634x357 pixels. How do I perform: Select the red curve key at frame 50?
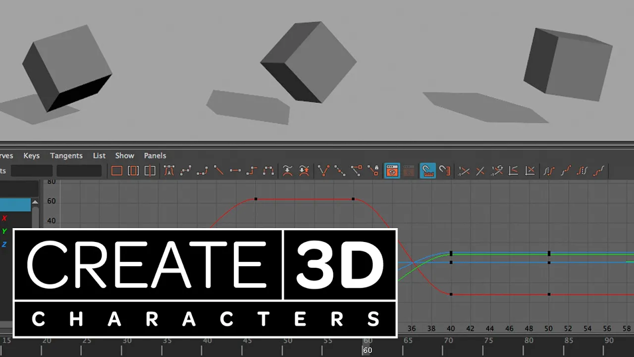click(549, 295)
